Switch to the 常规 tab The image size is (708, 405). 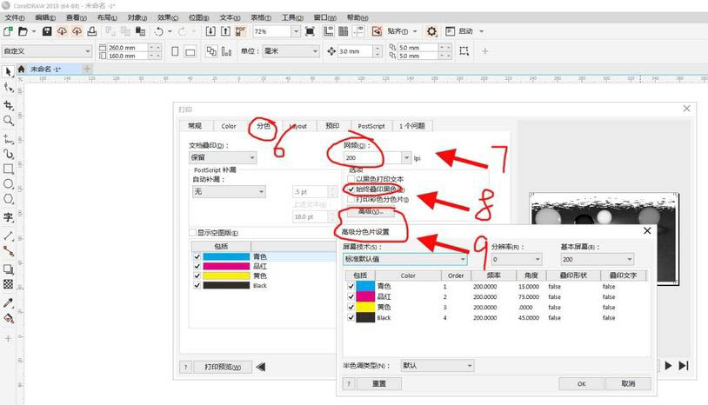[195, 126]
